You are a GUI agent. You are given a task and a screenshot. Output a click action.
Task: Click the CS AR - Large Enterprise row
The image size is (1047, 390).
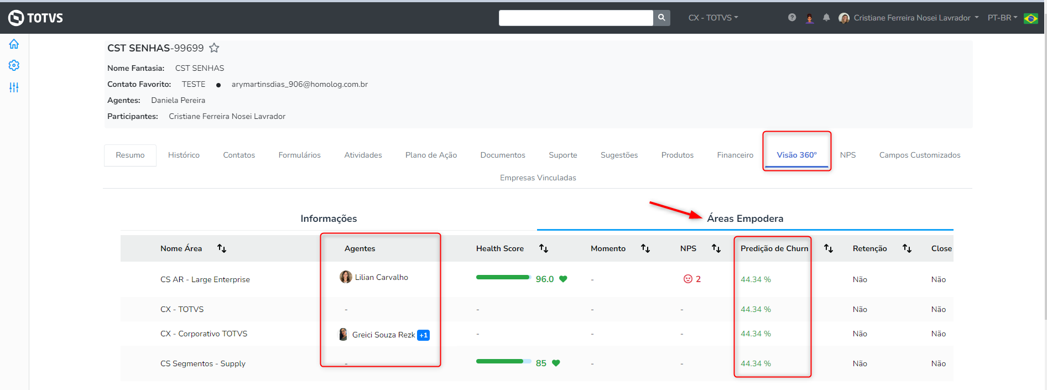[537, 279]
